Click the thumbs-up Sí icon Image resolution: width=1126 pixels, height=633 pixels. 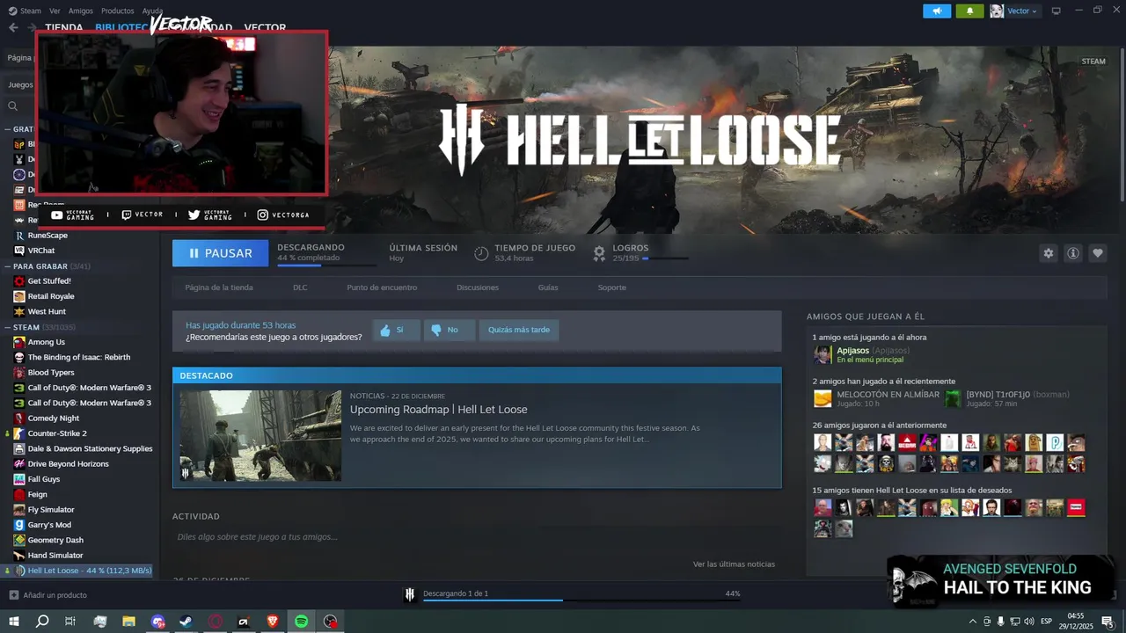pos(385,330)
